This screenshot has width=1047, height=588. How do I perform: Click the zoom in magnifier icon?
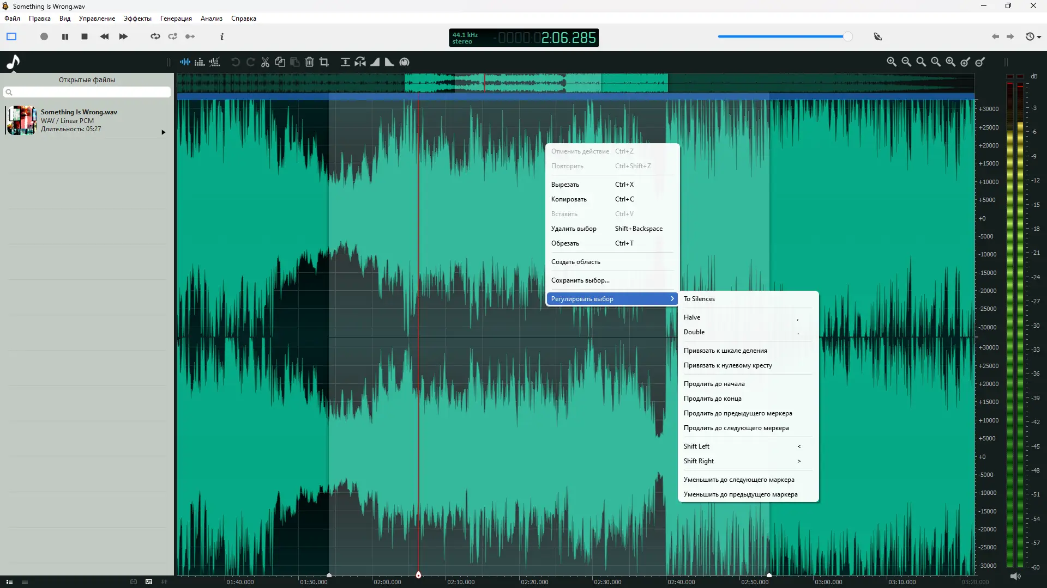pos(891,62)
